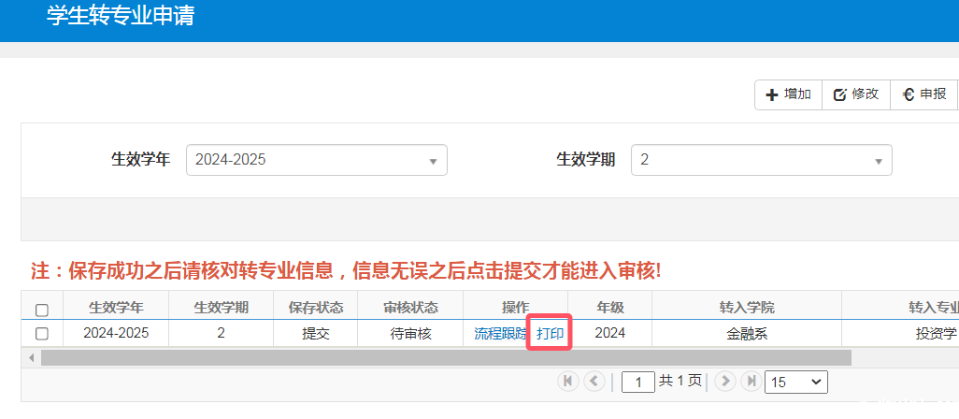This screenshot has width=959, height=419.
Task: Select the 保存状态 column header
Action: coord(315,308)
